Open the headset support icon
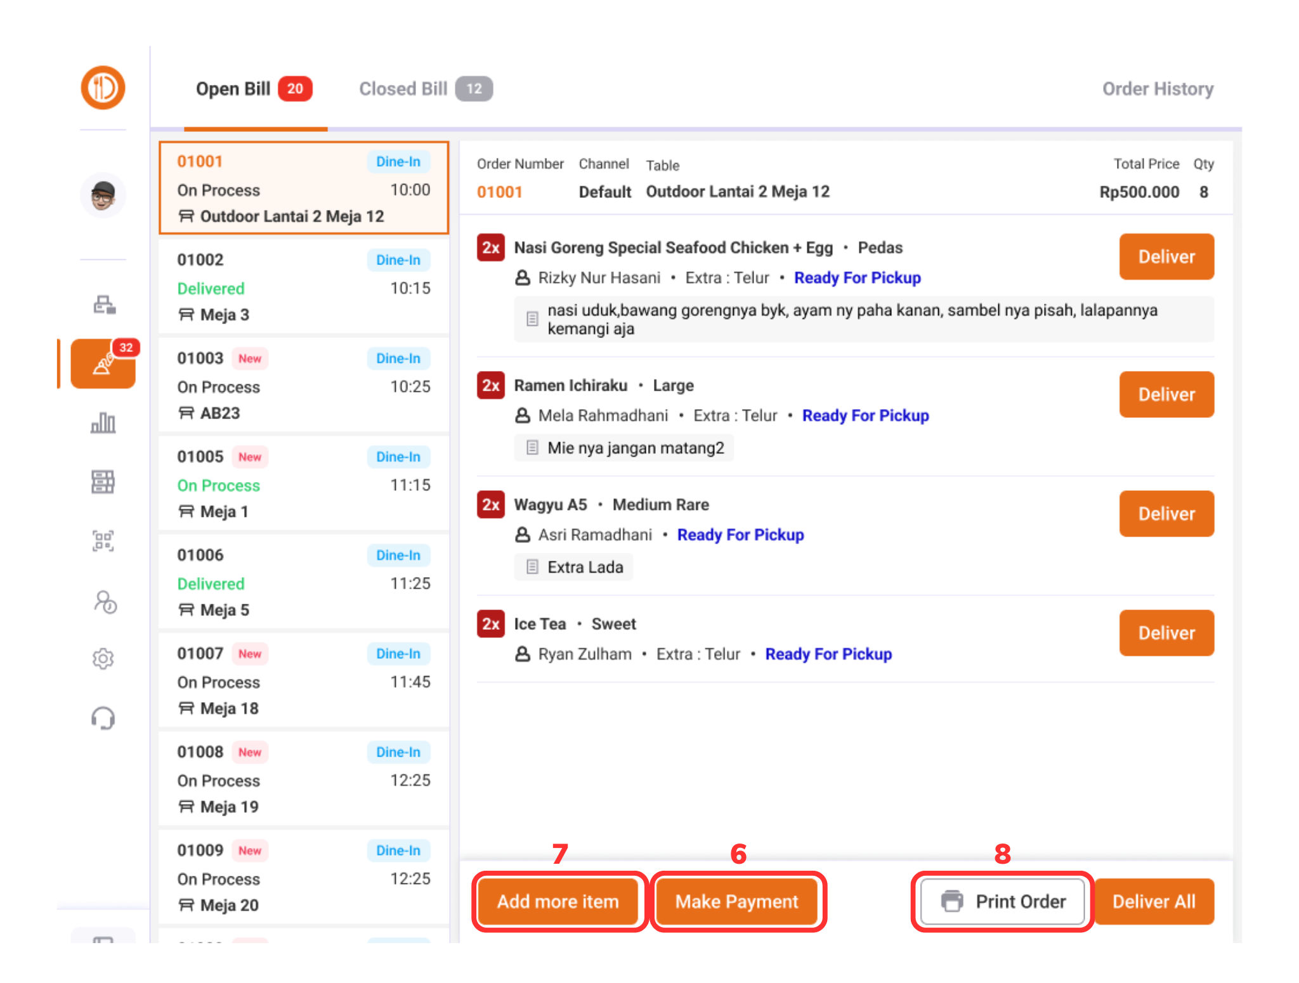This screenshot has width=1299, height=983. click(x=103, y=718)
